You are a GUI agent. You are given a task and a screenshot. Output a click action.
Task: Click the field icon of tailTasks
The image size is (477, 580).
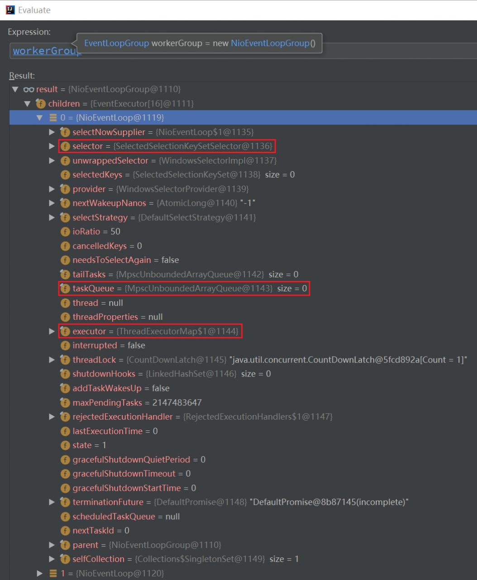click(x=65, y=275)
